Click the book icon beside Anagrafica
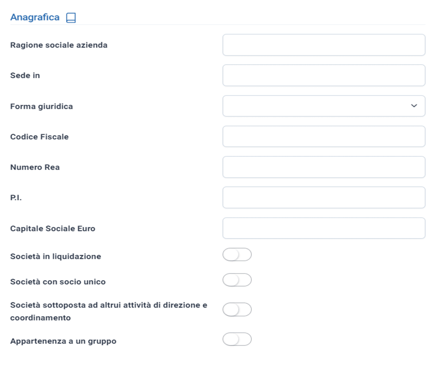The width and height of the screenshot is (433, 368). coord(71,18)
